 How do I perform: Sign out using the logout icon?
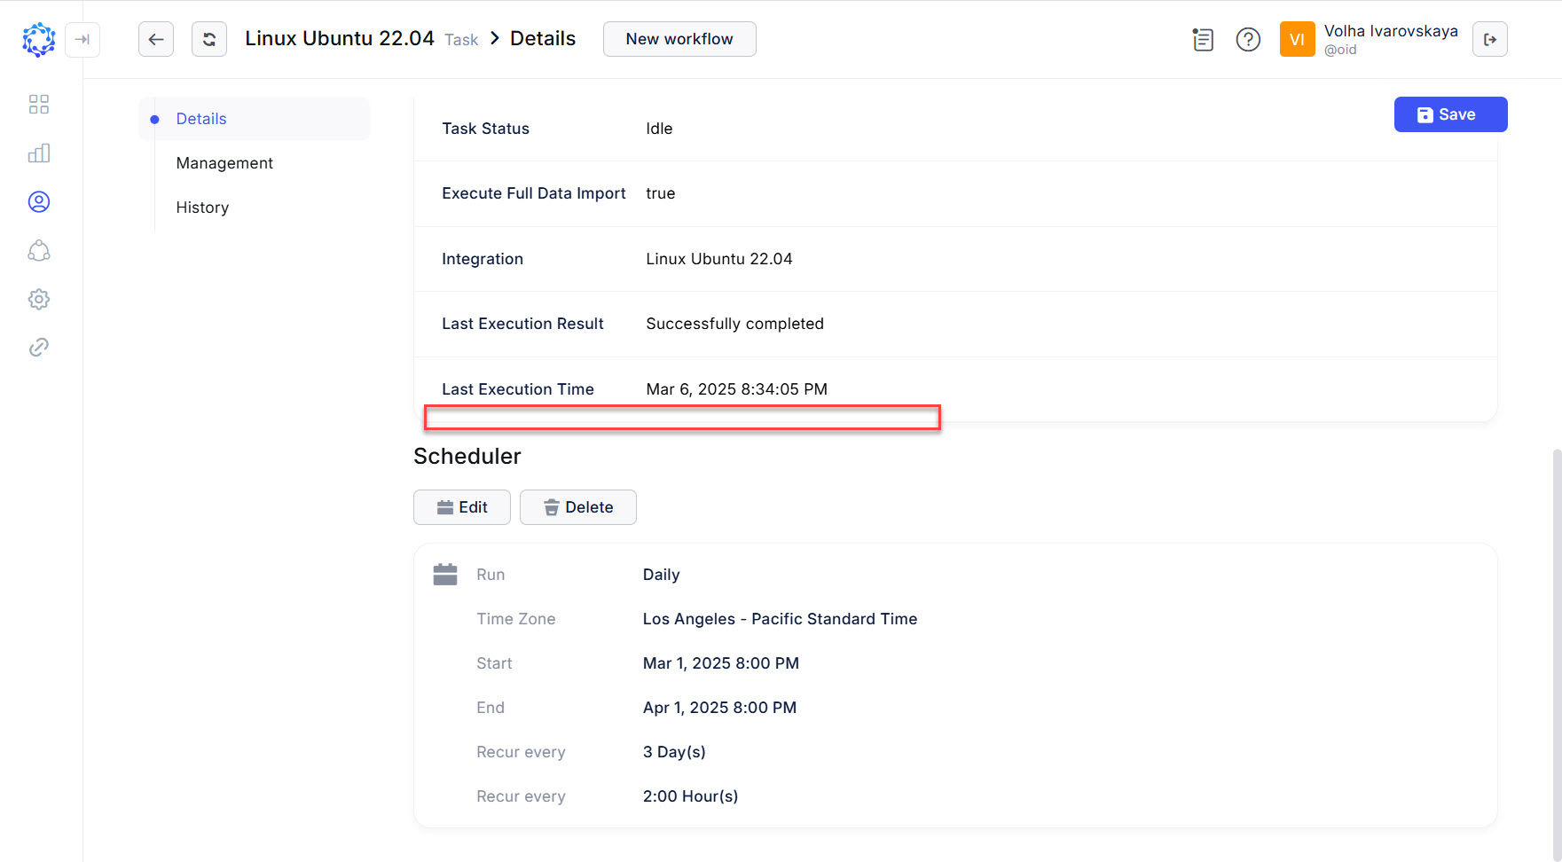(1490, 39)
